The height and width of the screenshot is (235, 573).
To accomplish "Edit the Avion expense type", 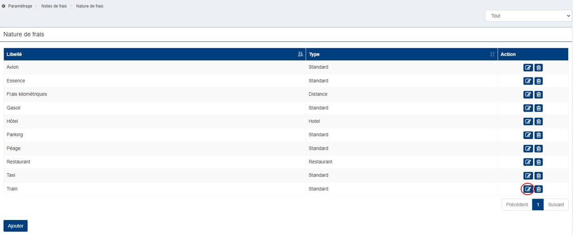I will coord(528,68).
